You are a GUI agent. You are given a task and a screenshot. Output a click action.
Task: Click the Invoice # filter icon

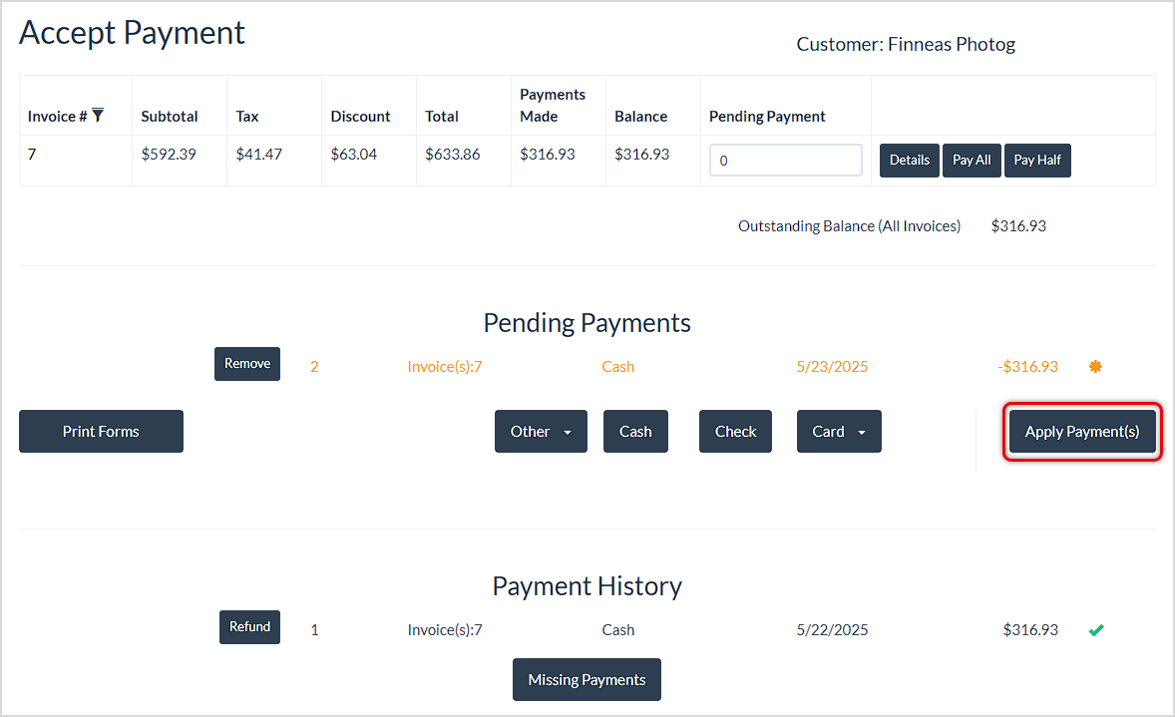(x=99, y=115)
